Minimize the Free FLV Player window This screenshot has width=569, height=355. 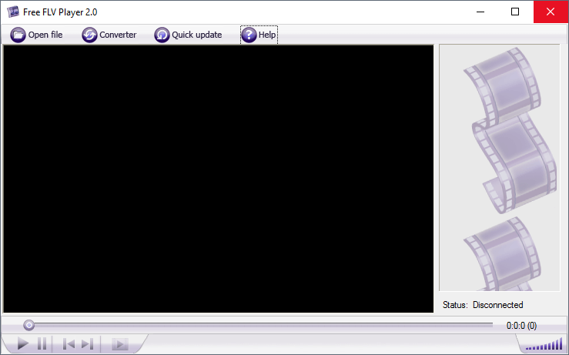[x=480, y=12]
